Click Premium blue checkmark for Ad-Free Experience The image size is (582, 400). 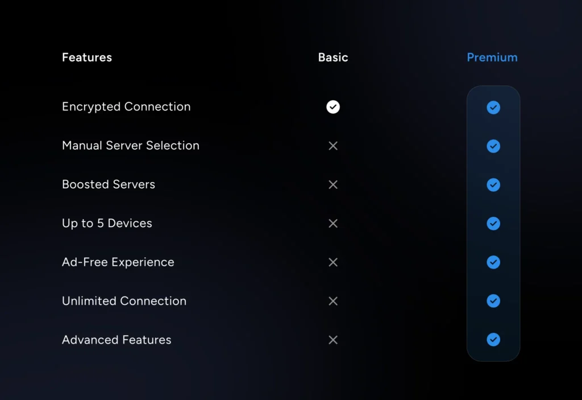[493, 262]
